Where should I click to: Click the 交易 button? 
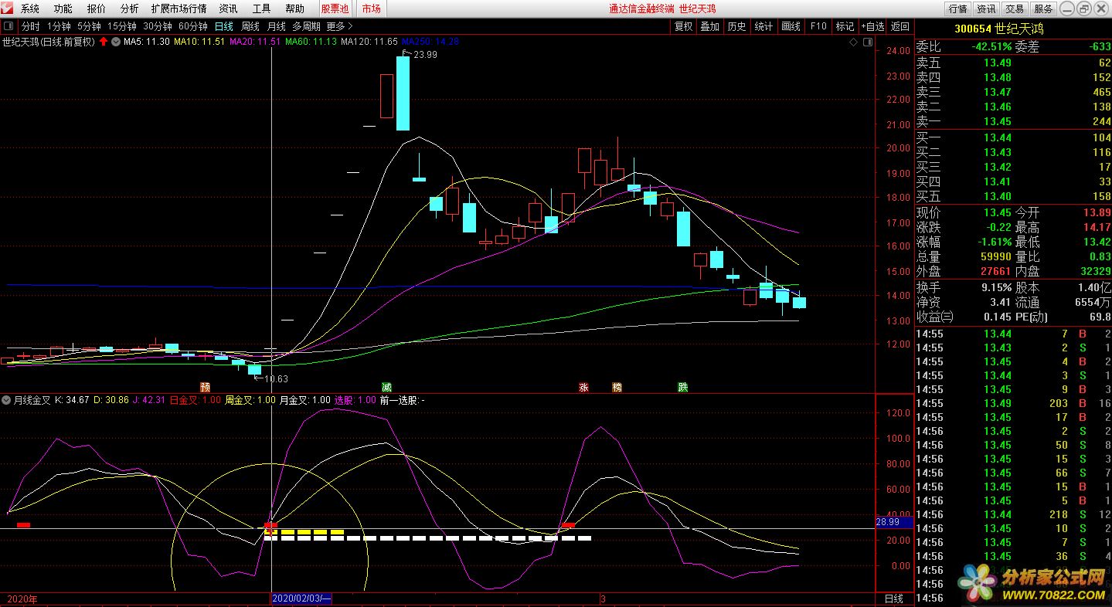point(1015,8)
